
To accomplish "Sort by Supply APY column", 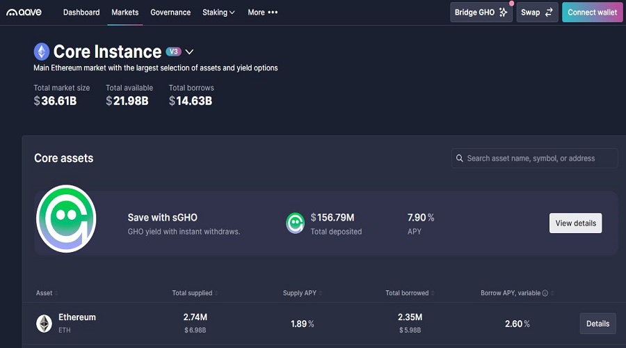I will coord(303,293).
